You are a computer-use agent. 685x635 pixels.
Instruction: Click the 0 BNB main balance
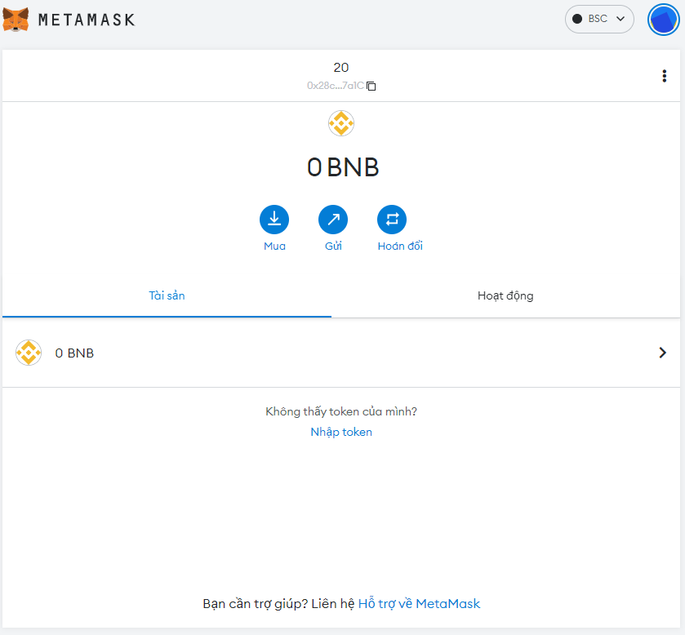(343, 167)
